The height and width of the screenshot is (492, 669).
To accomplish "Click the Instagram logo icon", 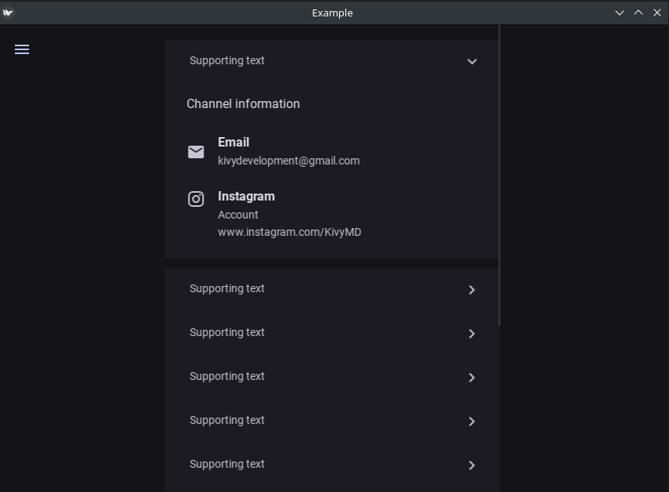I will 196,199.
